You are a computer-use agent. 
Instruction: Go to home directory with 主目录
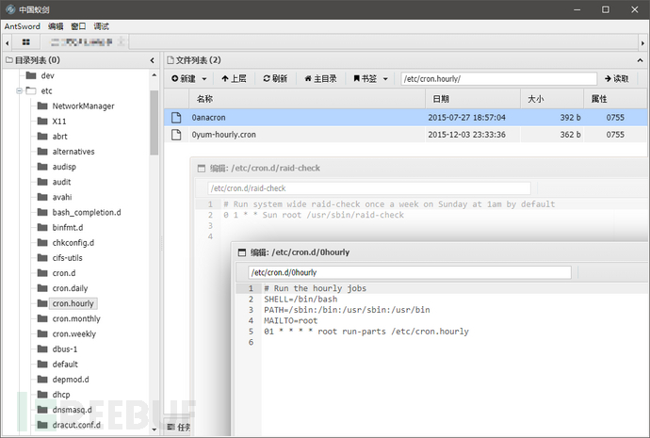pos(321,78)
